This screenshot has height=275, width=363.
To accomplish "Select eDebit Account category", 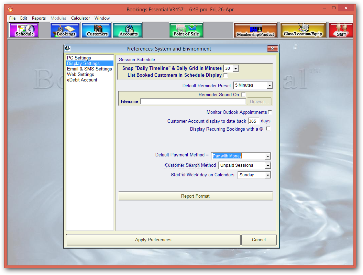I will click(90, 80).
